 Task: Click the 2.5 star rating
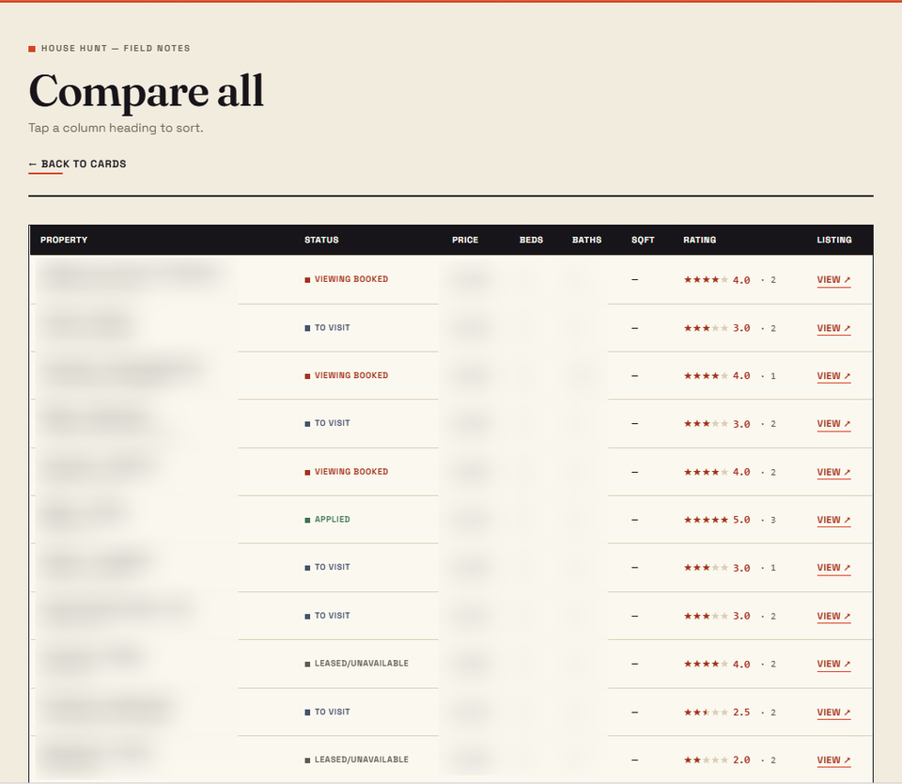point(717,712)
